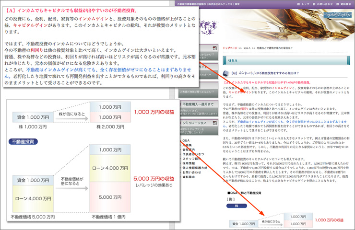Click 不動産価格 5,000万円 caption
Screen dimensions: 355x230
[33, 217]
